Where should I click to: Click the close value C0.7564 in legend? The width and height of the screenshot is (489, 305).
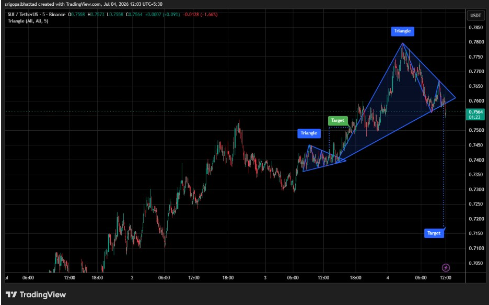134,14
